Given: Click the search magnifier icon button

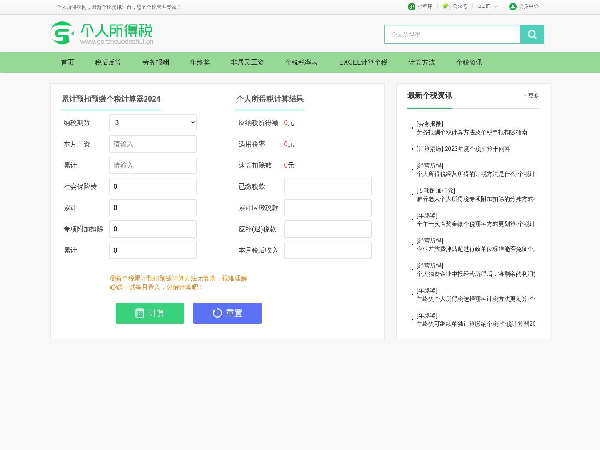Looking at the screenshot, I should coord(532,35).
